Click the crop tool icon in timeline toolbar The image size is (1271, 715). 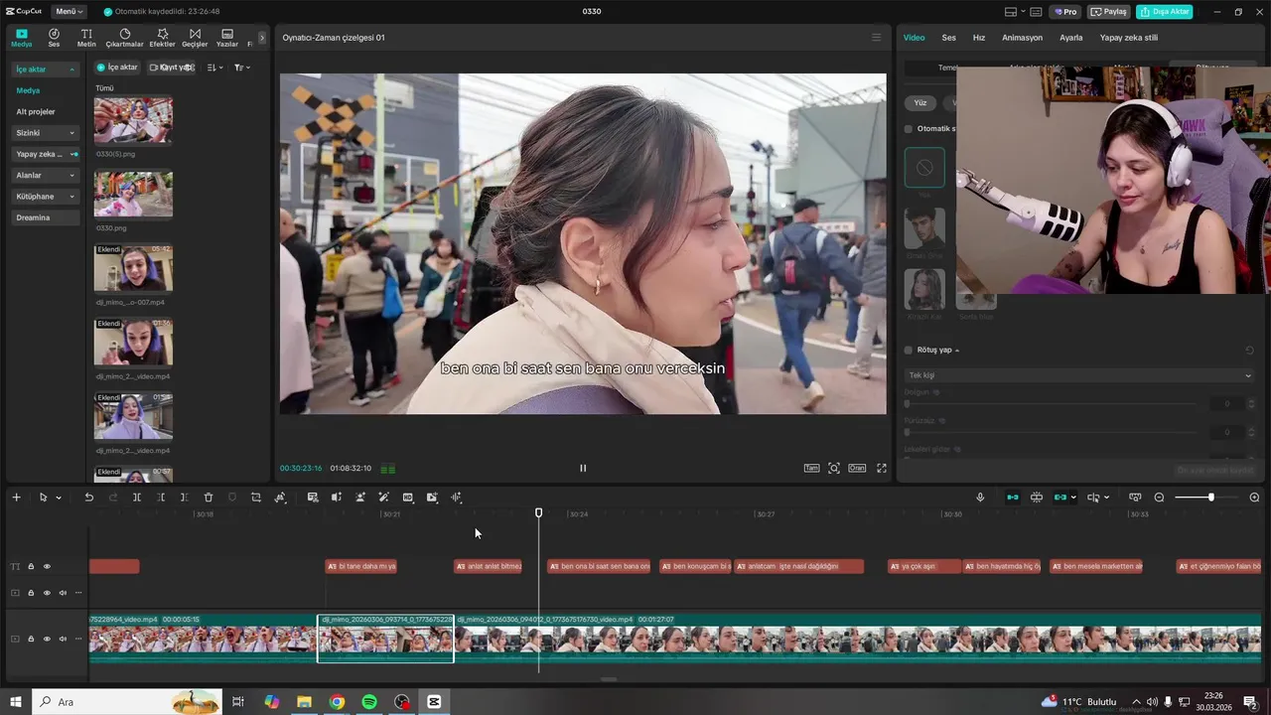click(x=256, y=498)
